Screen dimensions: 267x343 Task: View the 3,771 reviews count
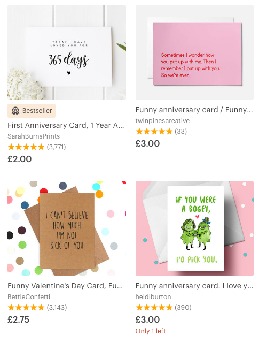[x=56, y=147]
